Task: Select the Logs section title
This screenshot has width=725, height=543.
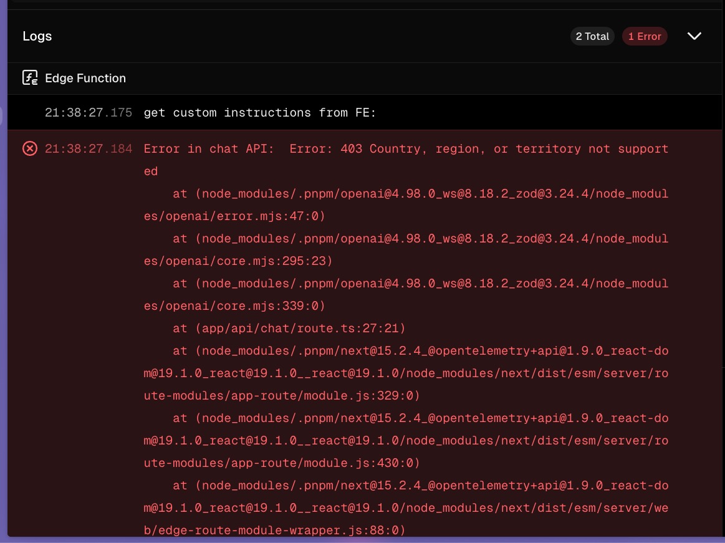Action: pyautogui.click(x=37, y=36)
